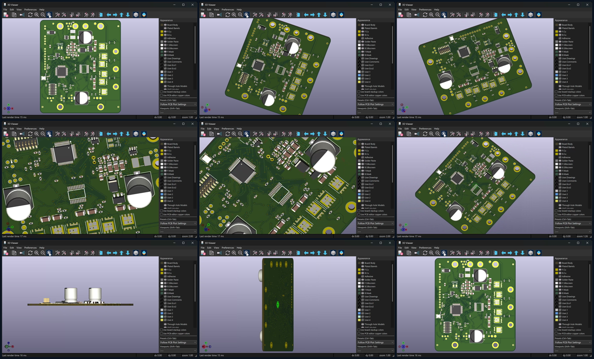Open Presets dropdown in top-left 3D Viewer

178,104
